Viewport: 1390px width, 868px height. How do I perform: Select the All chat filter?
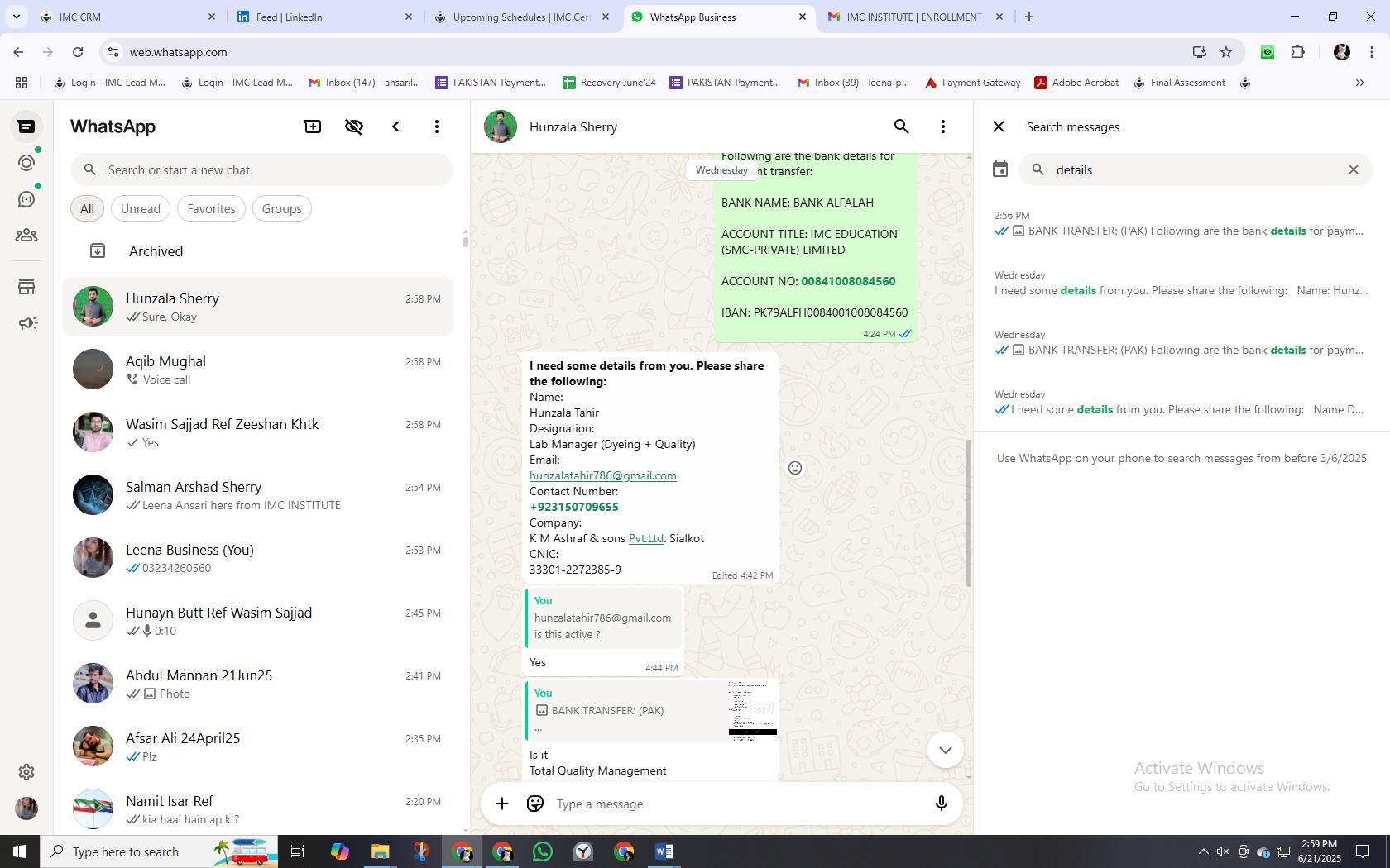pos(87,209)
